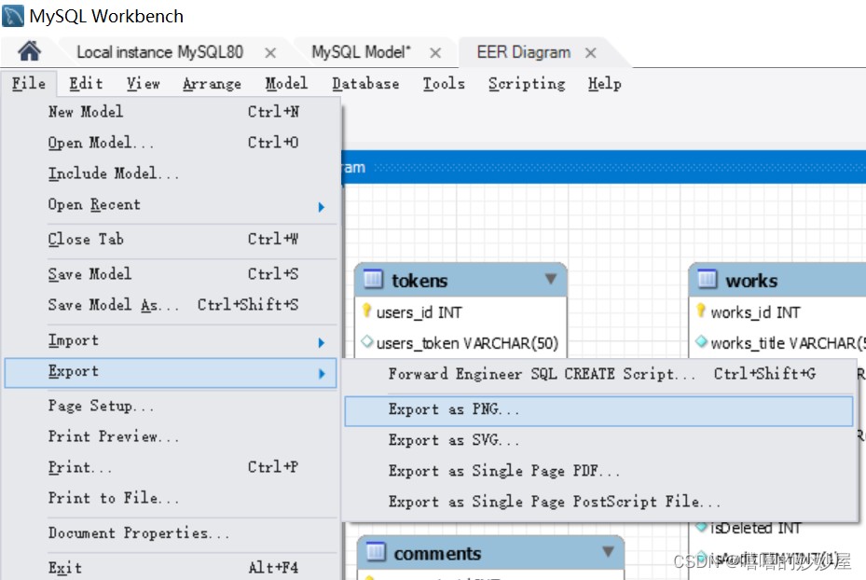Select Export as PNG

click(x=454, y=409)
